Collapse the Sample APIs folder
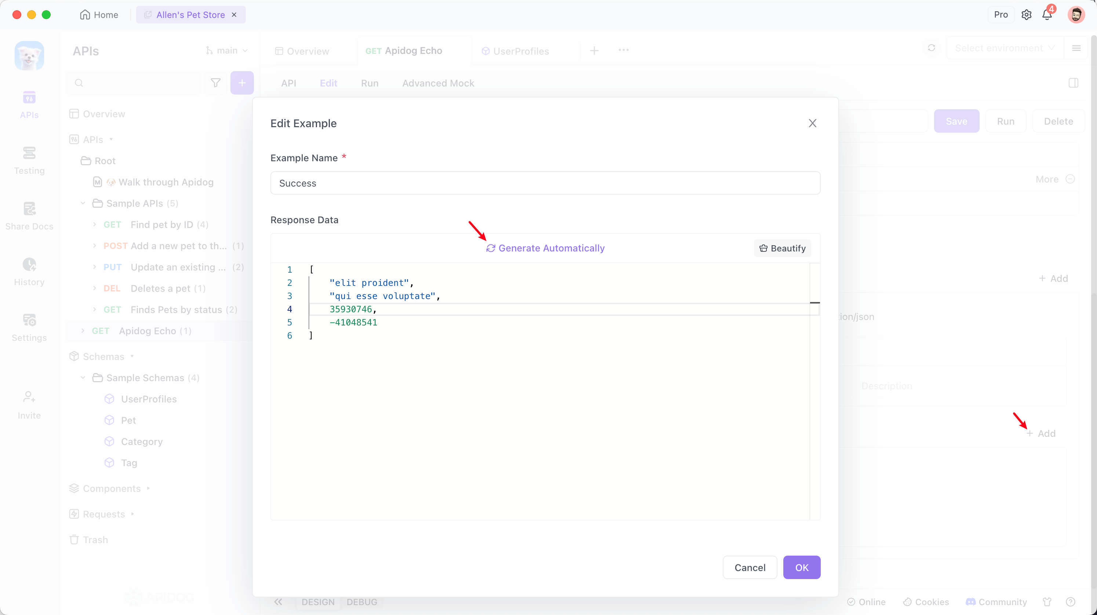Image resolution: width=1097 pixels, height=615 pixels. click(83, 203)
